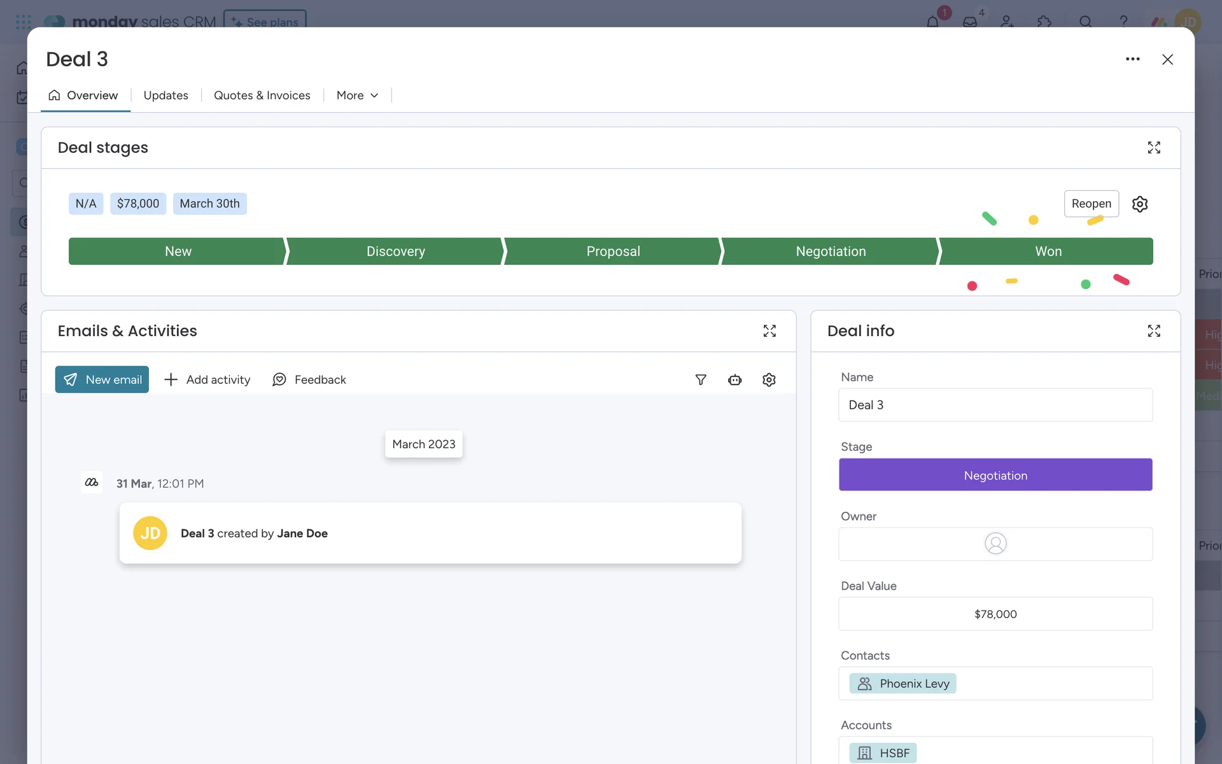Expand the Deal stages widget to fullscreen
The height and width of the screenshot is (764, 1222).
pyautogui.click(x=1153, y=148)
